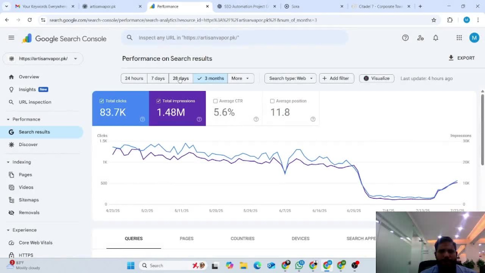
Task: Select the 28 days date range
Action: tap(180, 78)
